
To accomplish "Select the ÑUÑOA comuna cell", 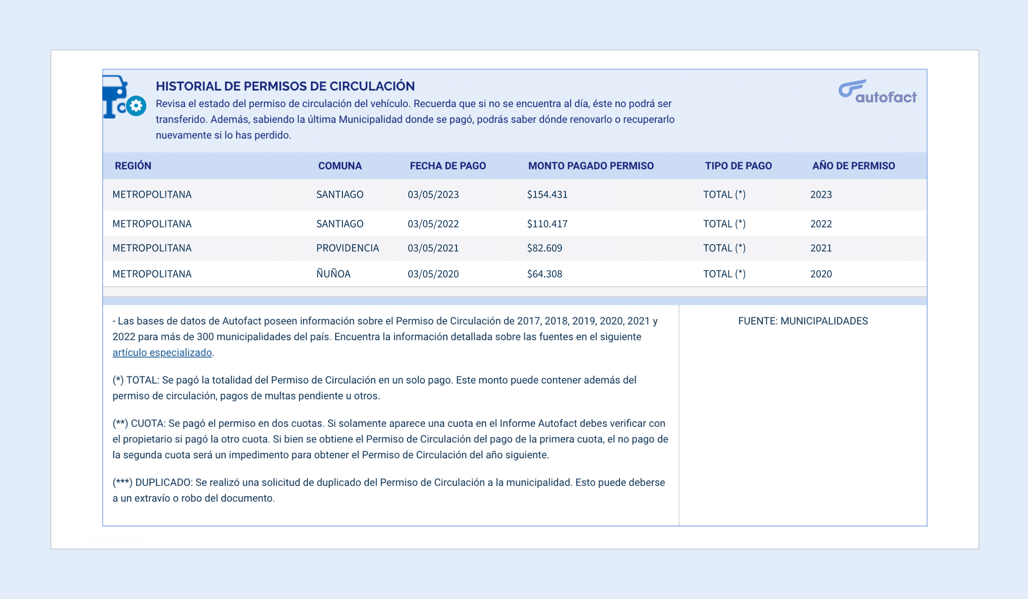I will pos(333,274).
